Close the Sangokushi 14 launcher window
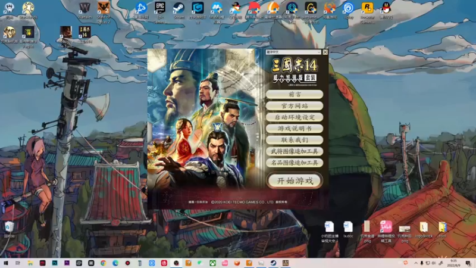476x268 pixels. (325, 52)
